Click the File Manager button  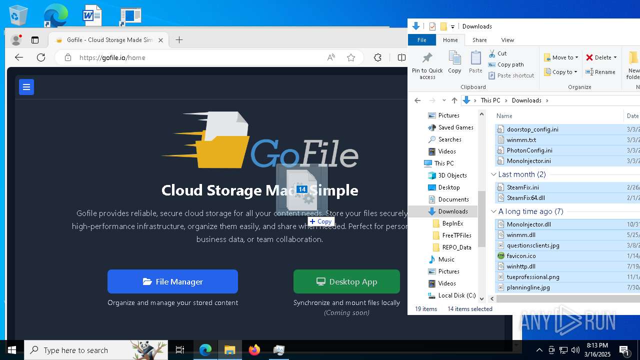pyautogui.click(x=172, y=281)
